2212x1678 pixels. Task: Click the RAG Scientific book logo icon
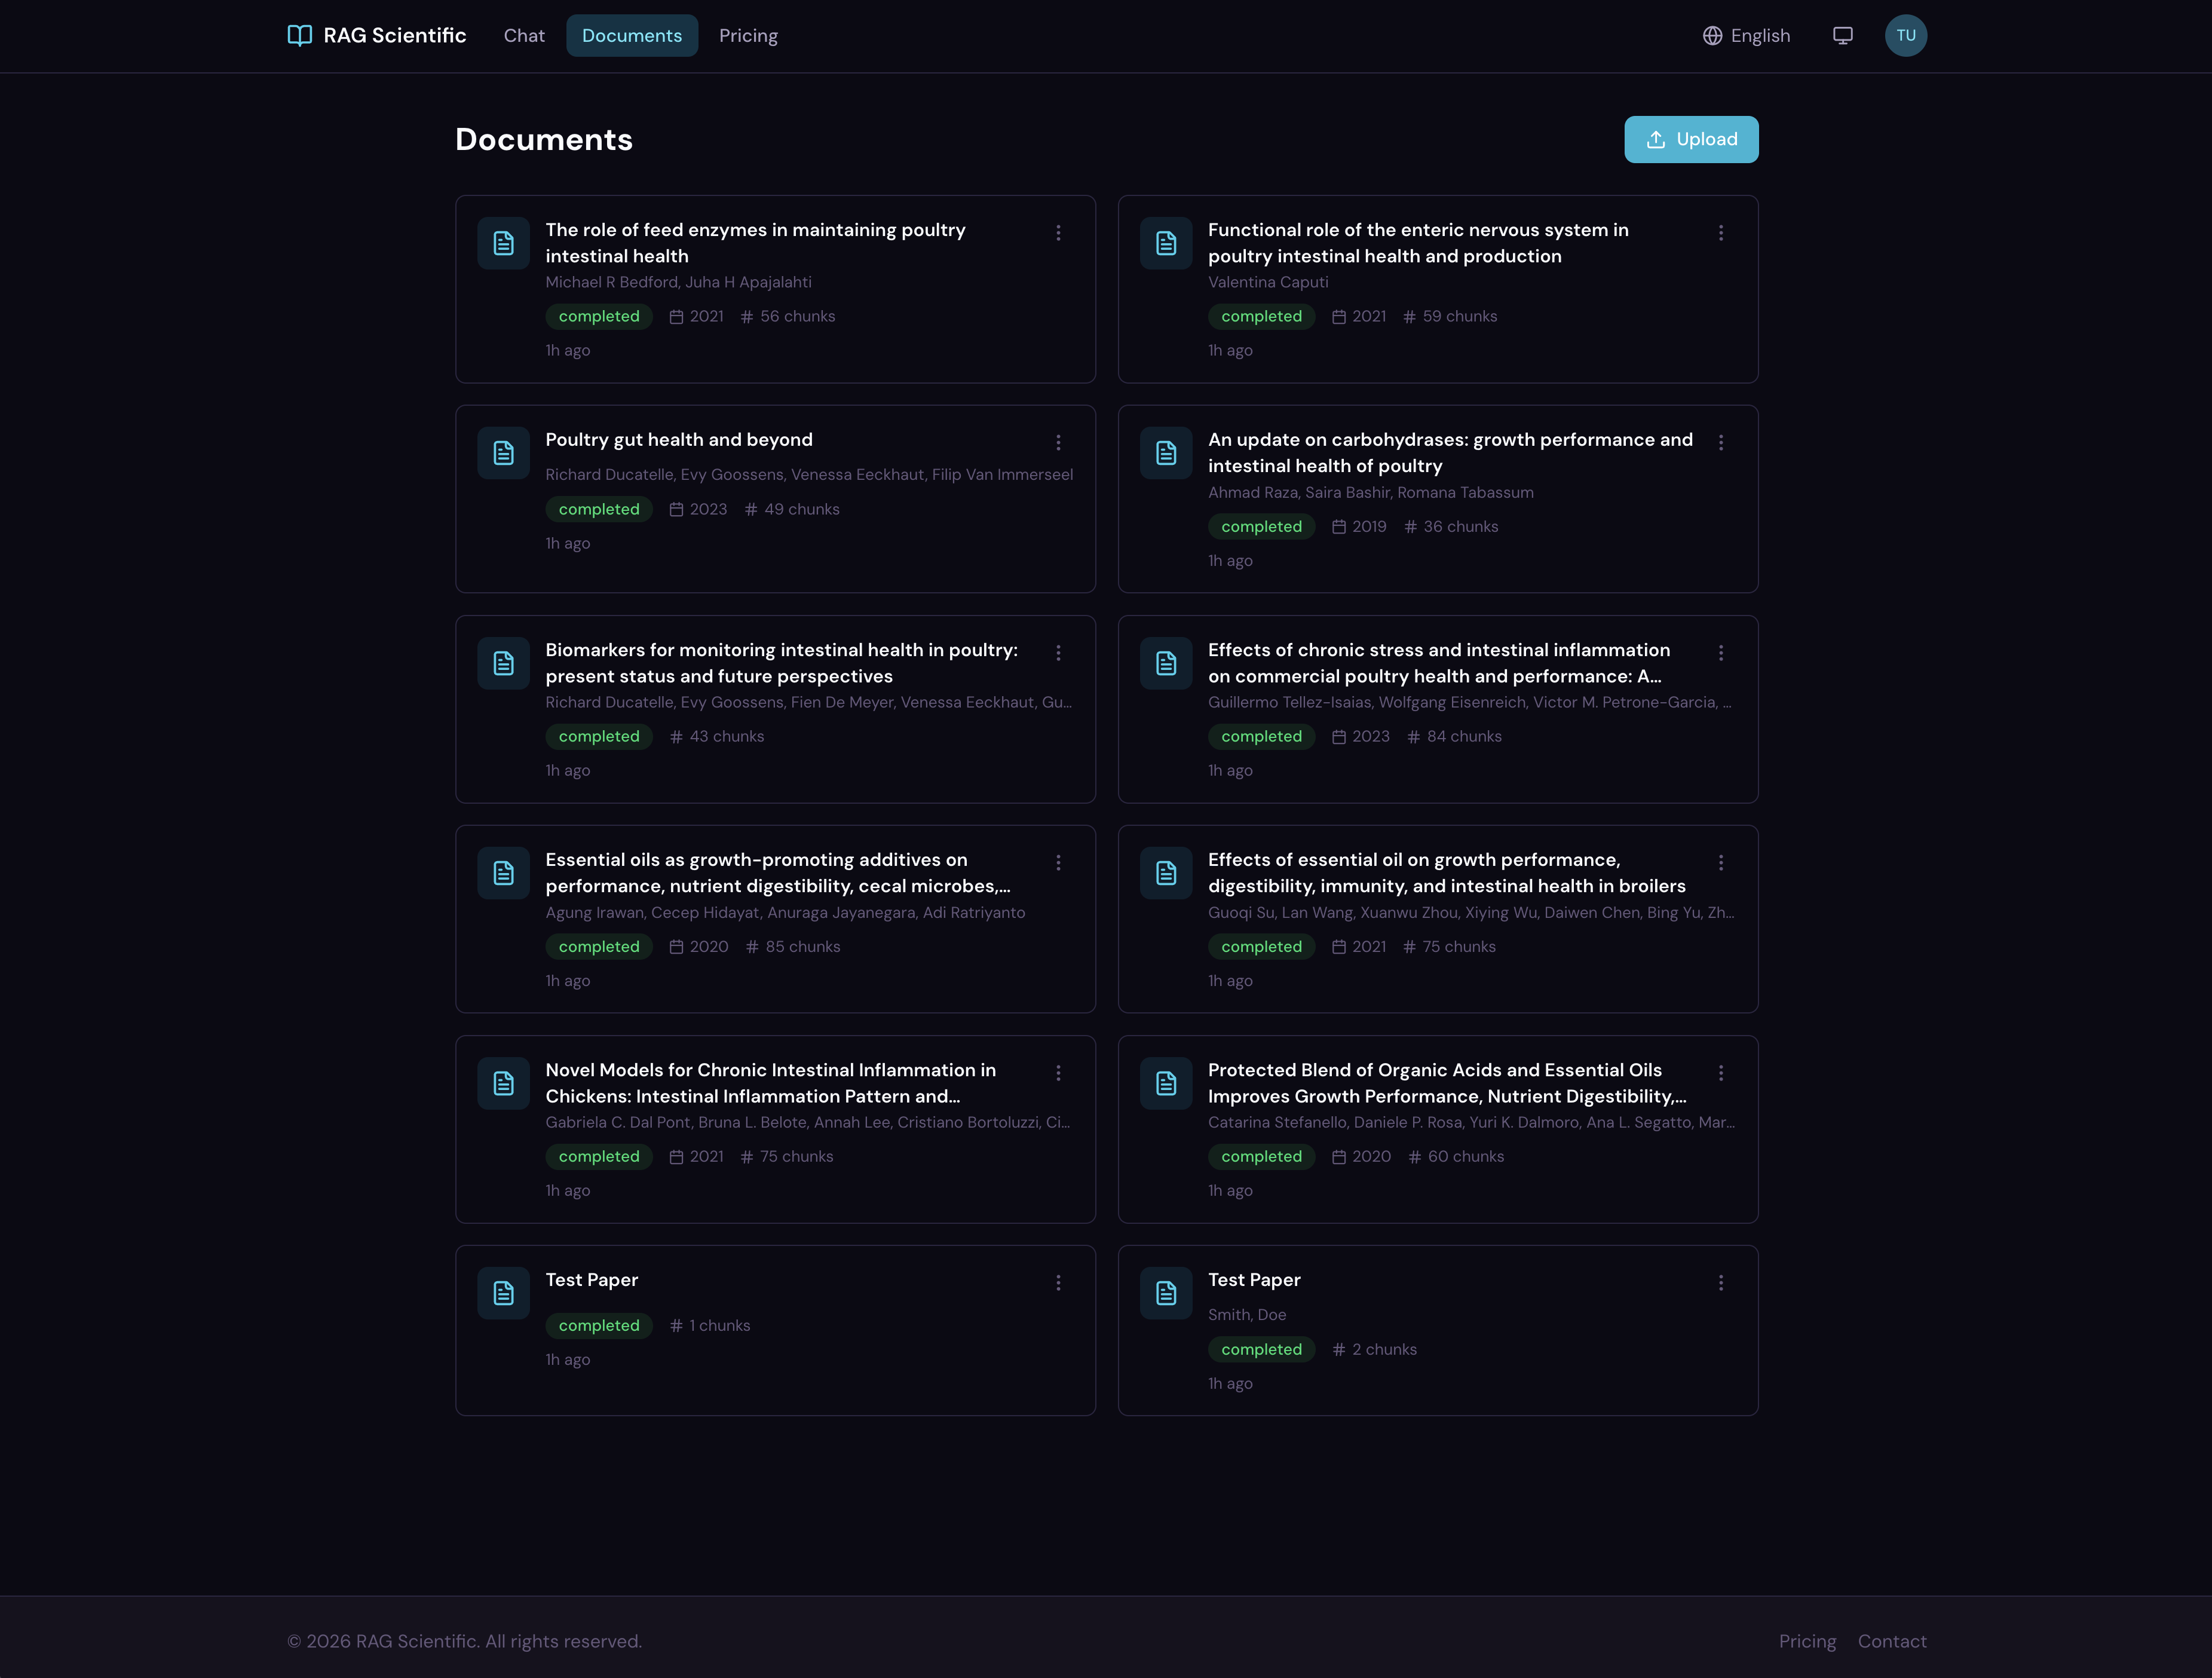[x=299, y=36]
